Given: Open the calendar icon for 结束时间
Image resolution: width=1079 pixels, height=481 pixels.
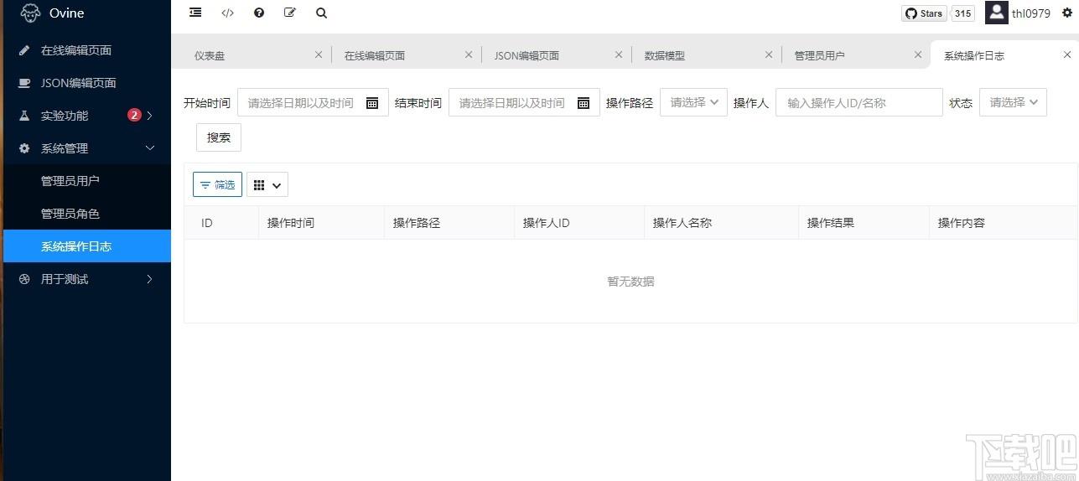Looking at the screenshot, I should [x=584, y=103].
